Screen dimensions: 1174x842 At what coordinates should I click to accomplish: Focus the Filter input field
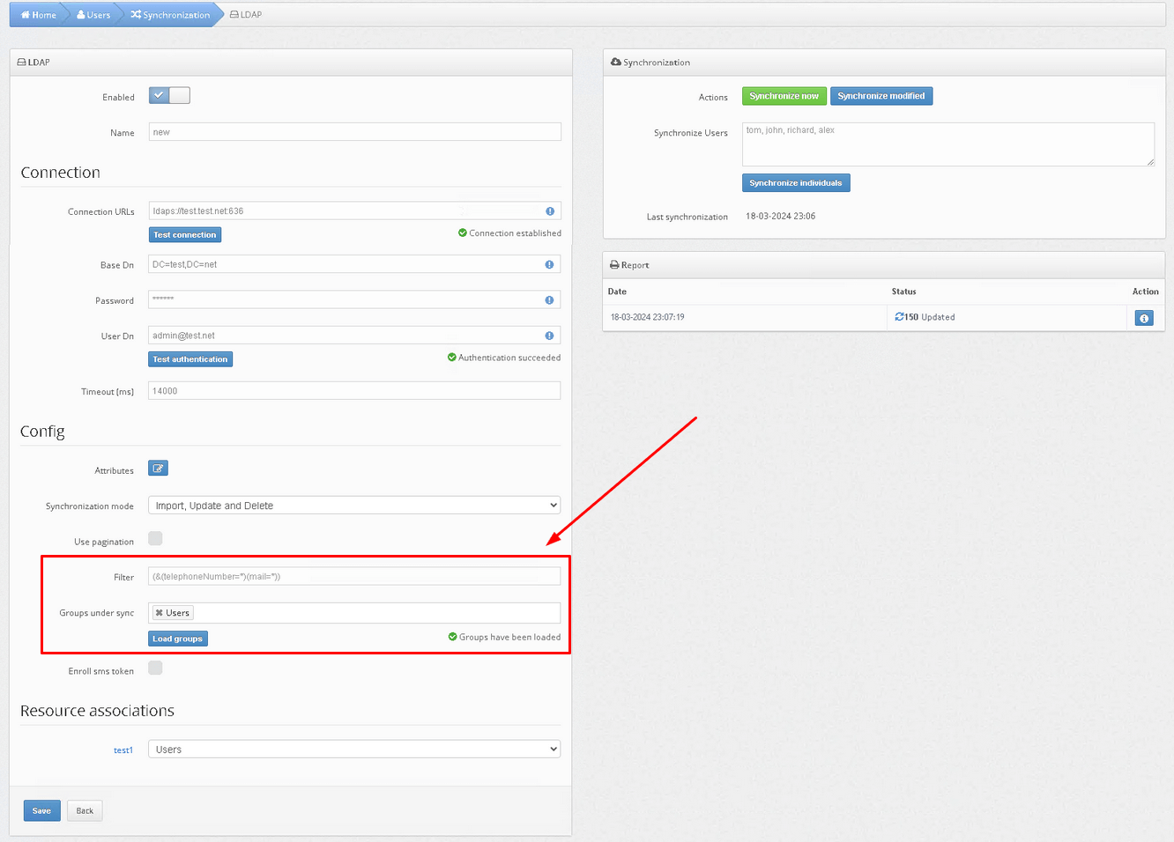354,576
